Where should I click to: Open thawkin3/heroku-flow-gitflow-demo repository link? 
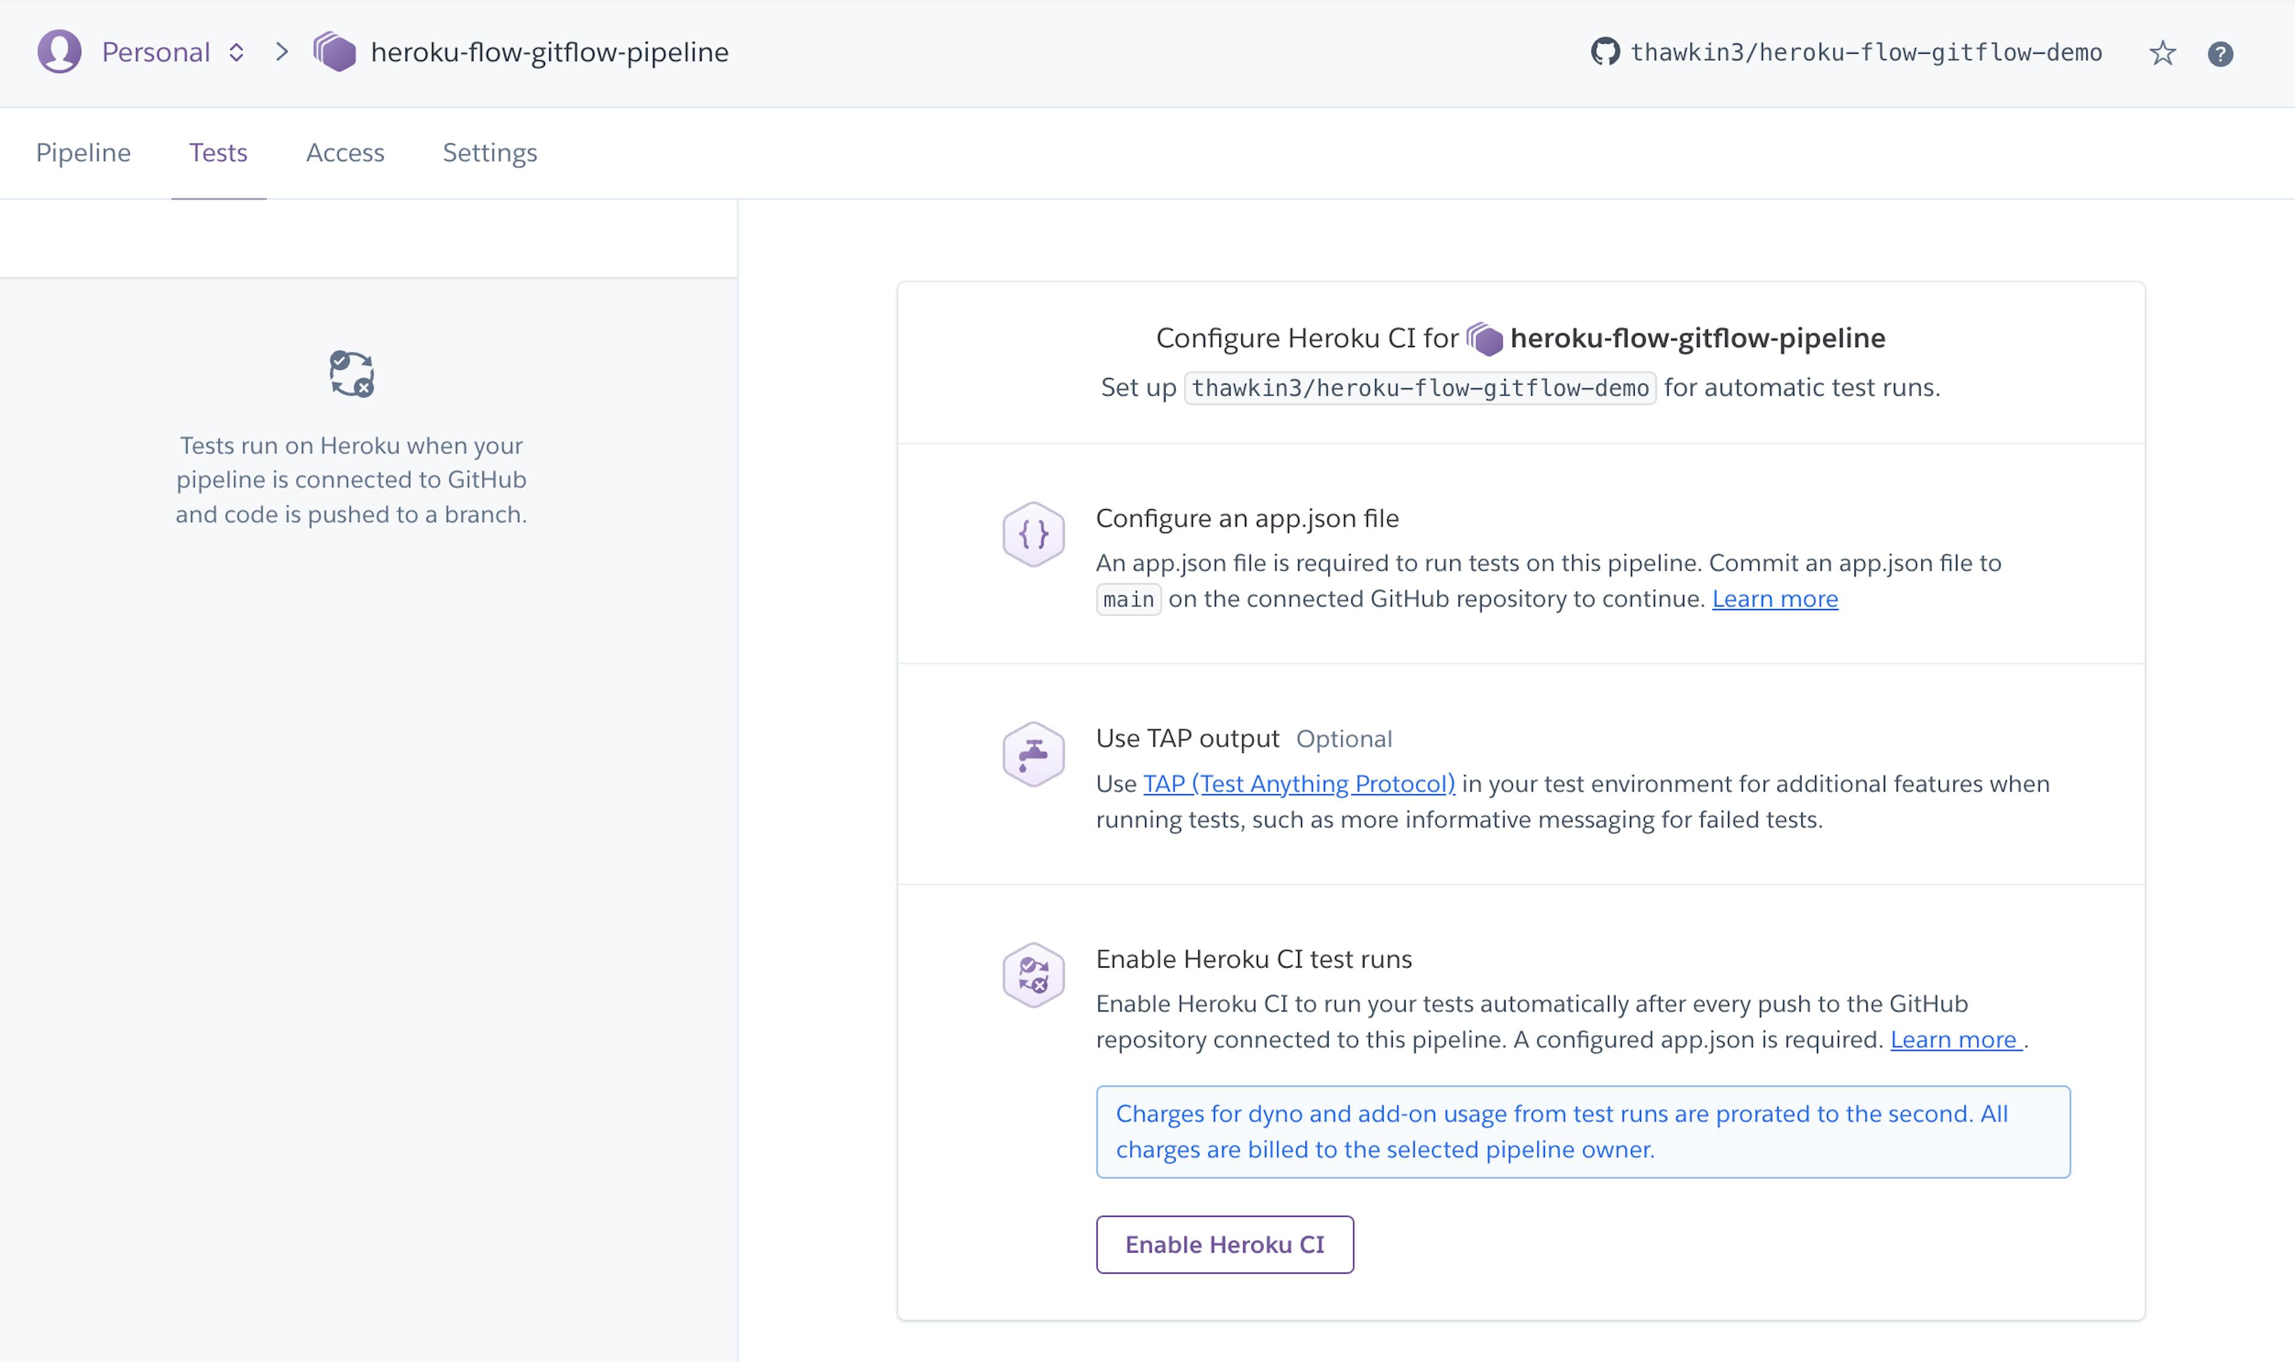pos(1865,53)
